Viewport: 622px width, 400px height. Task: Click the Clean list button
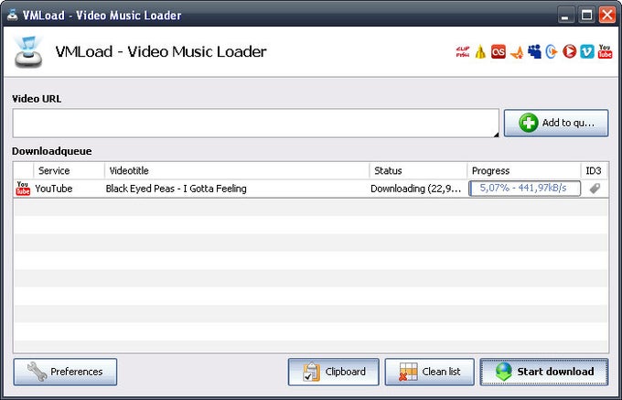tap(429, 372)
